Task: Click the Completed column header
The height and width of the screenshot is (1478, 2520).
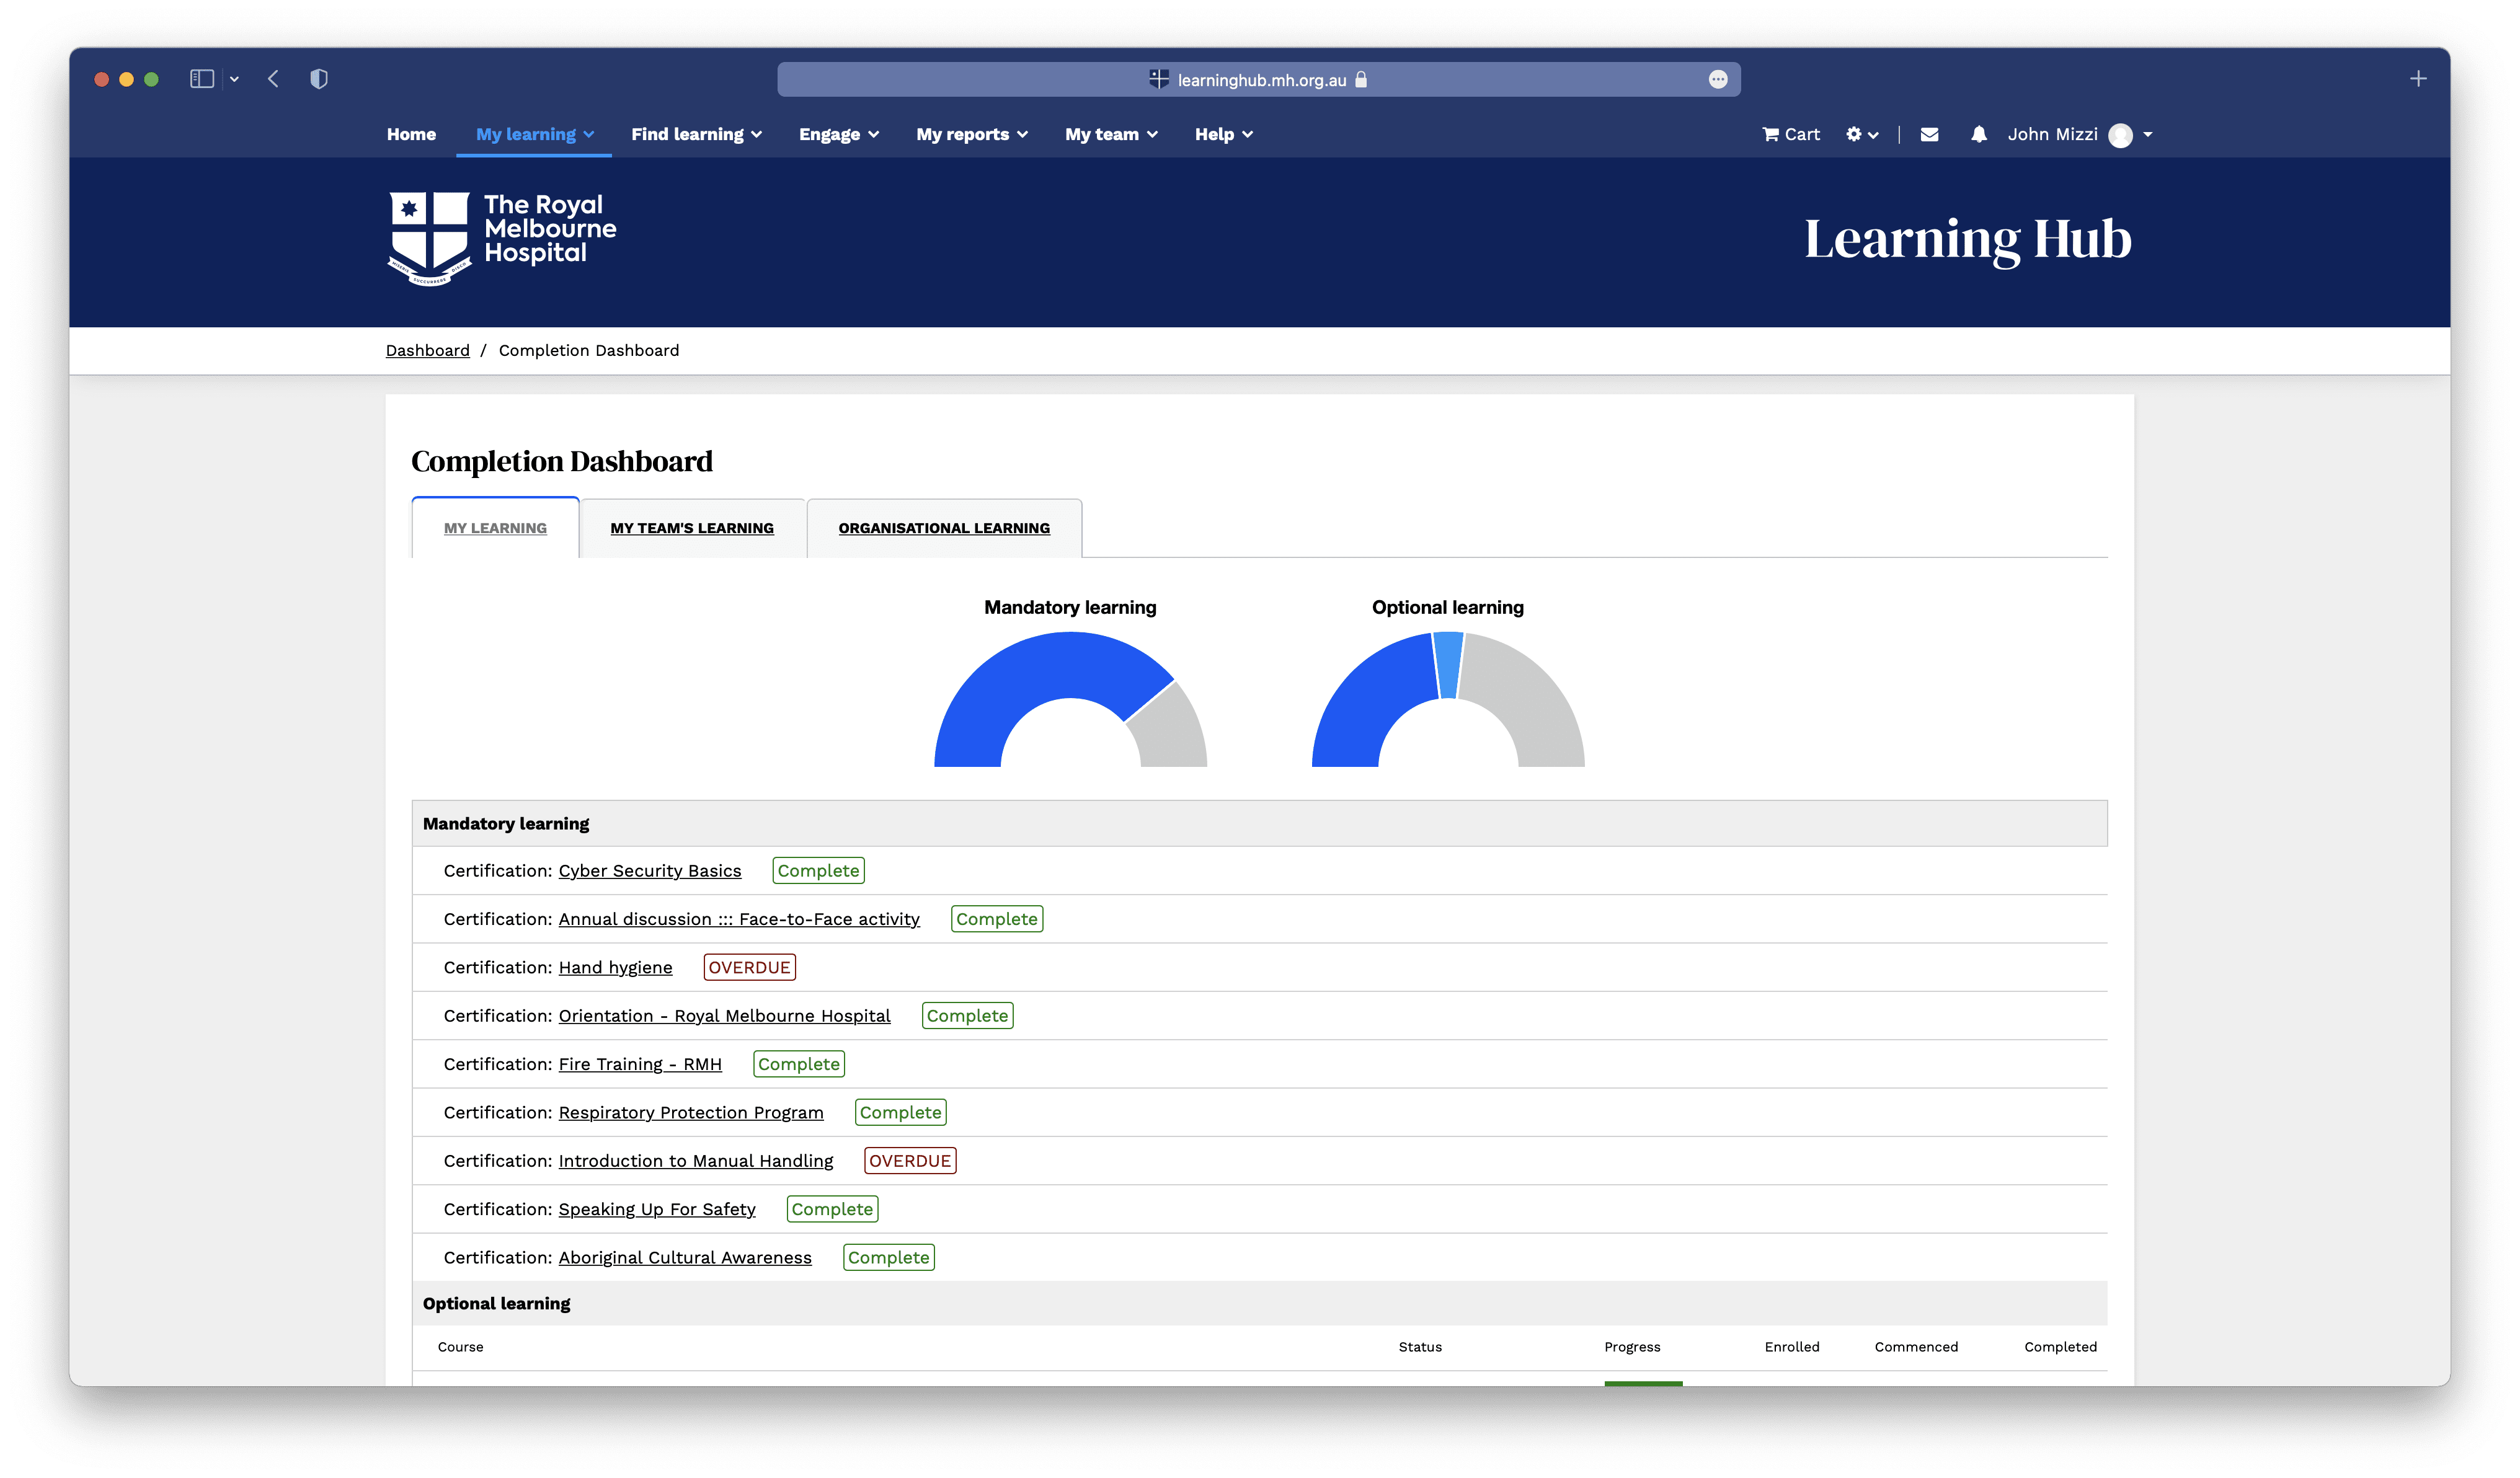Action: [x=2060, y=1347]
